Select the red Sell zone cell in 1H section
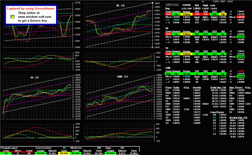This screenshot has width=252, height=155. 168,54
